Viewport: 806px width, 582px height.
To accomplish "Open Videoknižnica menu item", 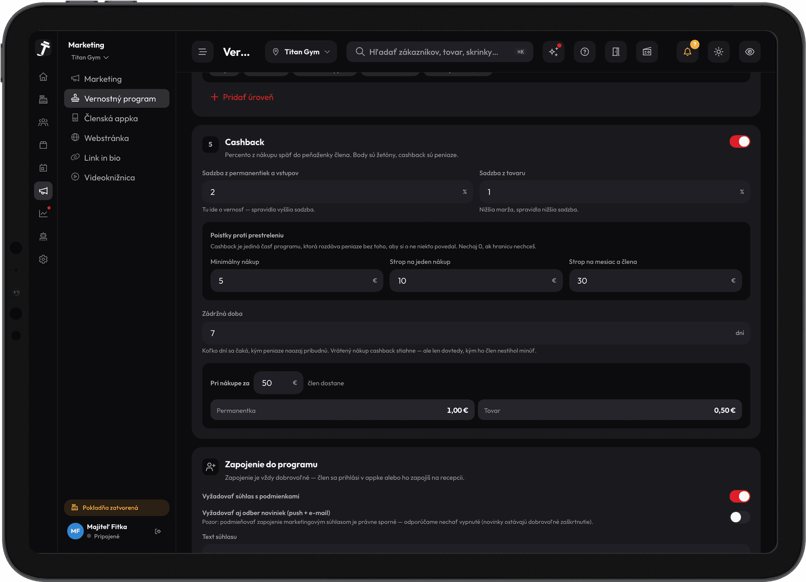I will click(116, 177).
